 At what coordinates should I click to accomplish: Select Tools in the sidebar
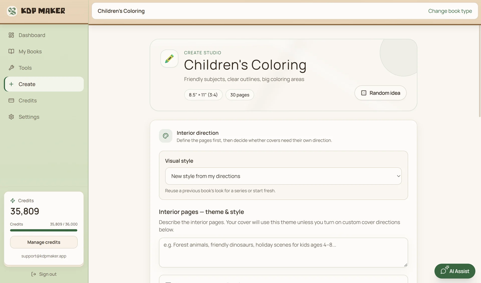click(x=44, y=68)
